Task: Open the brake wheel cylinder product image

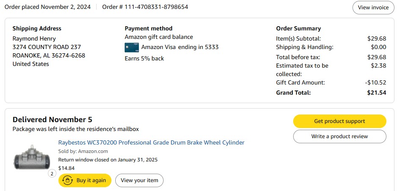Action: click(x=32, y=157)
